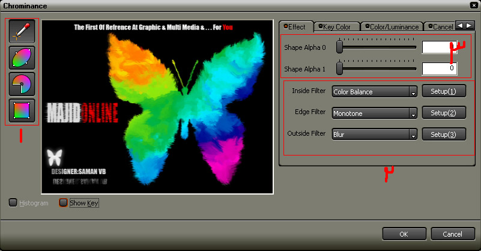The width and height of the screenshot is (481, 251).
Task: Click the Setup(1) button
Action: 444,91
